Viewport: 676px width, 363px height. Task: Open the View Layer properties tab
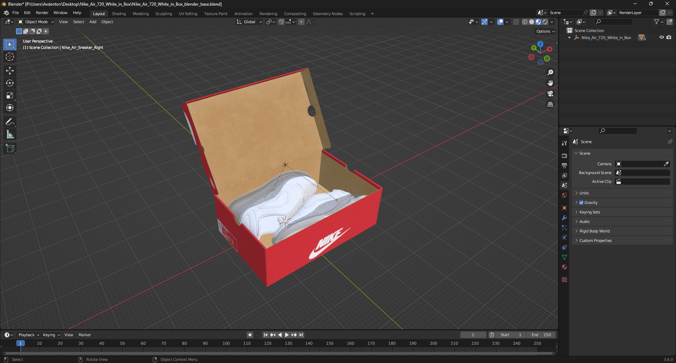coord(564,175)
